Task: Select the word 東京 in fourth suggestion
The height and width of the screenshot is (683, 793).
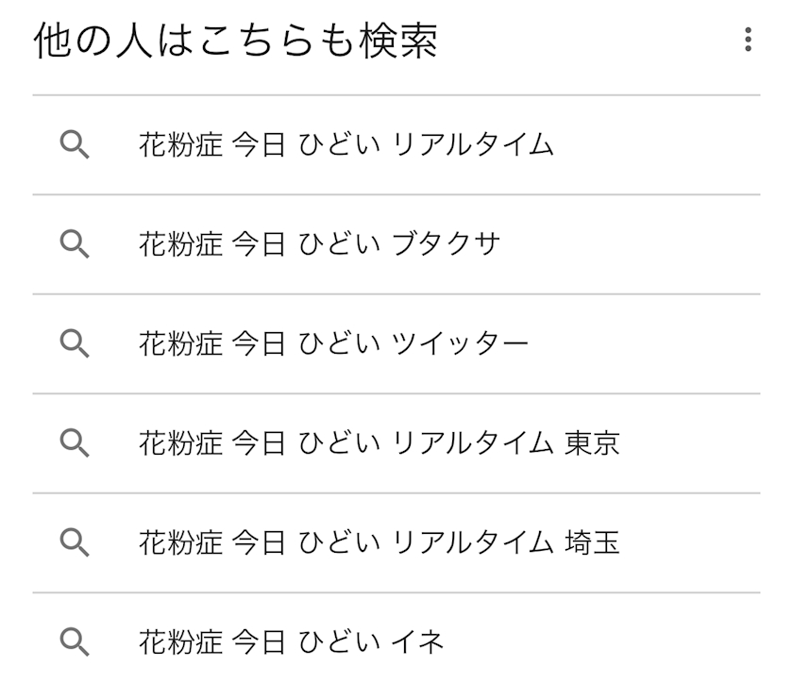Action: [593, 442]
